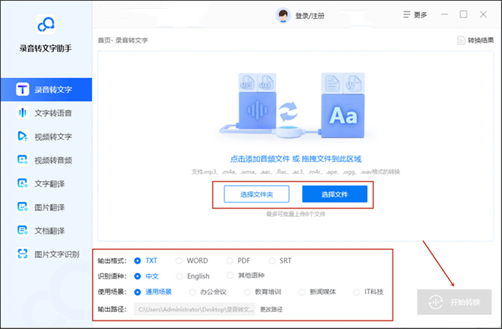Open the 文字转语音 menu item
Screen dimensions: 502x329
[x=46, y=113]
